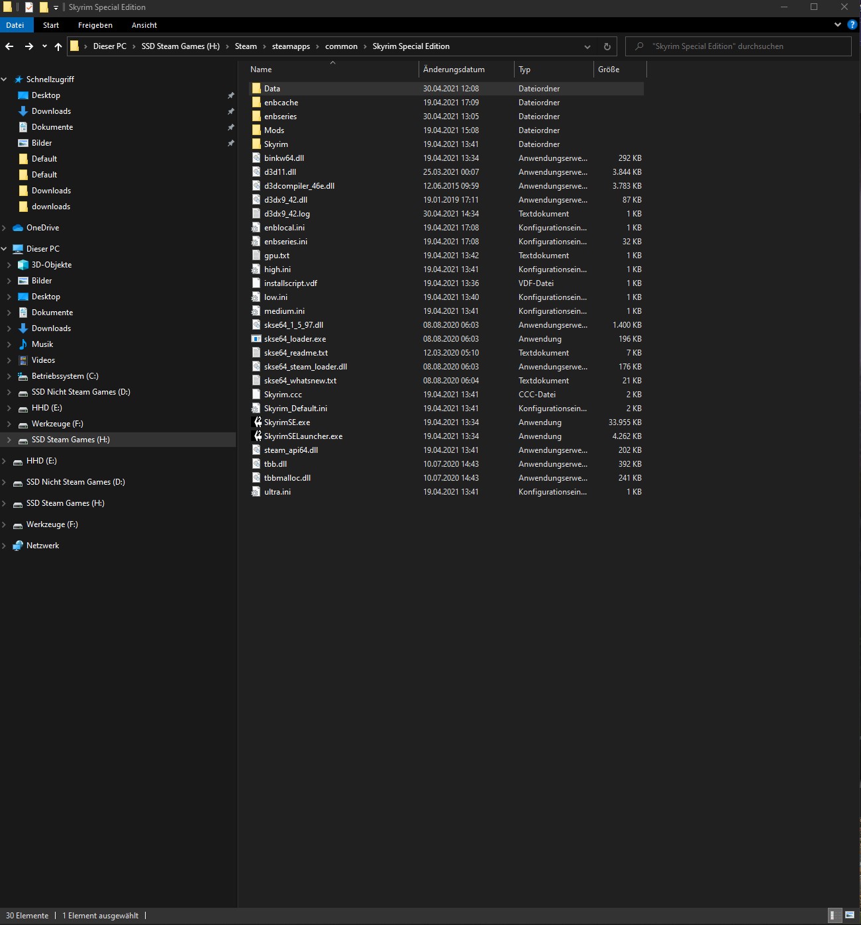The image size is (861, 925).
Task: Click the skse64_loader.exe application icon
Action: point(256,339)
